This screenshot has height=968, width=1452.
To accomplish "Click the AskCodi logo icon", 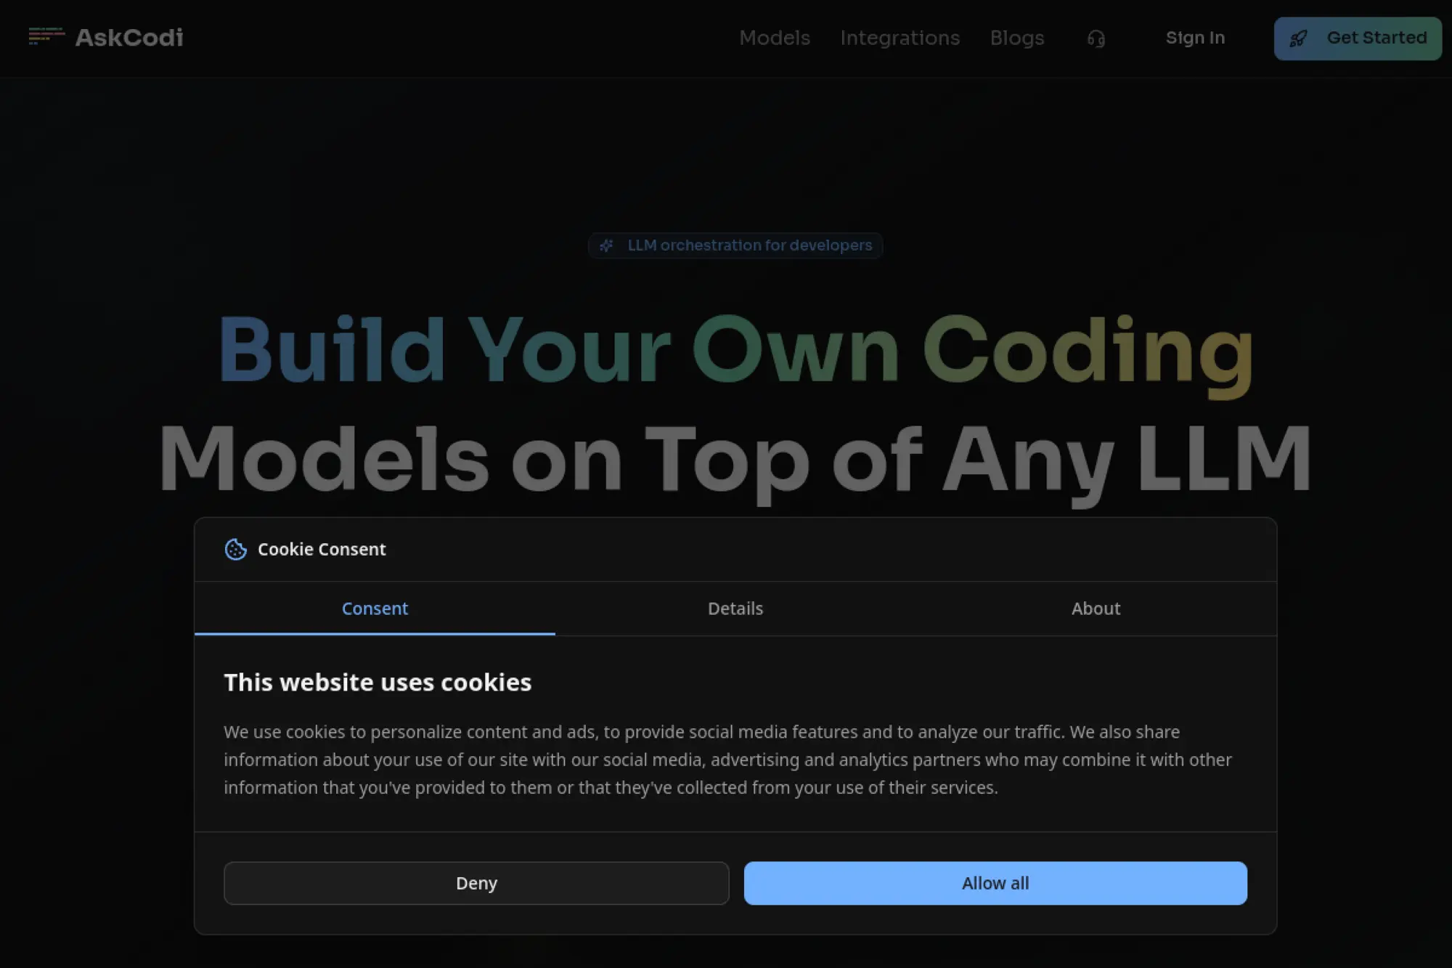I will (46, 36).
